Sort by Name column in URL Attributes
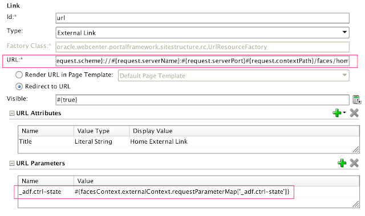365x216 pixels. pyautogui.click(x=46, y=131)
